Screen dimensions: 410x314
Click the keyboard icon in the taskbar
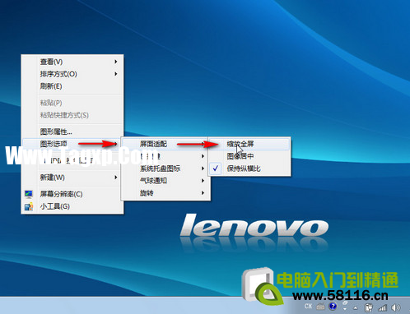320,307
